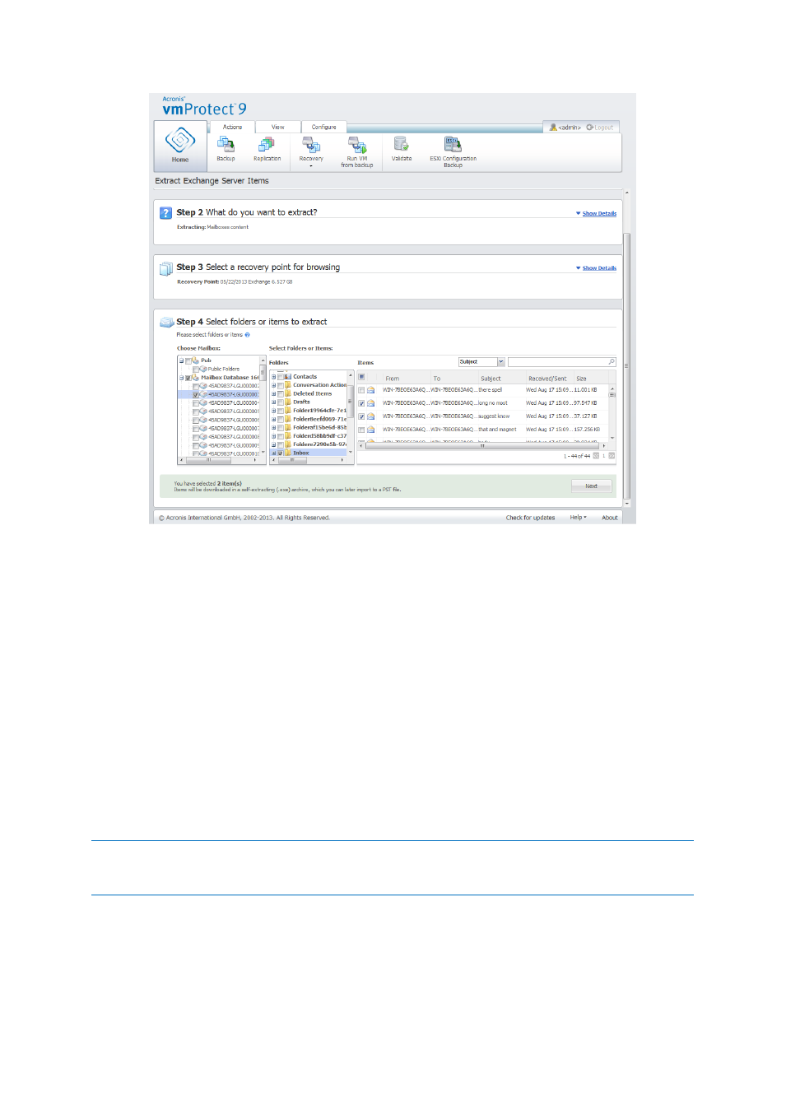Go to the last page of items
The width and height of the screenshot is (786, 1111).
pyautogui.click(x=612, y=456)
